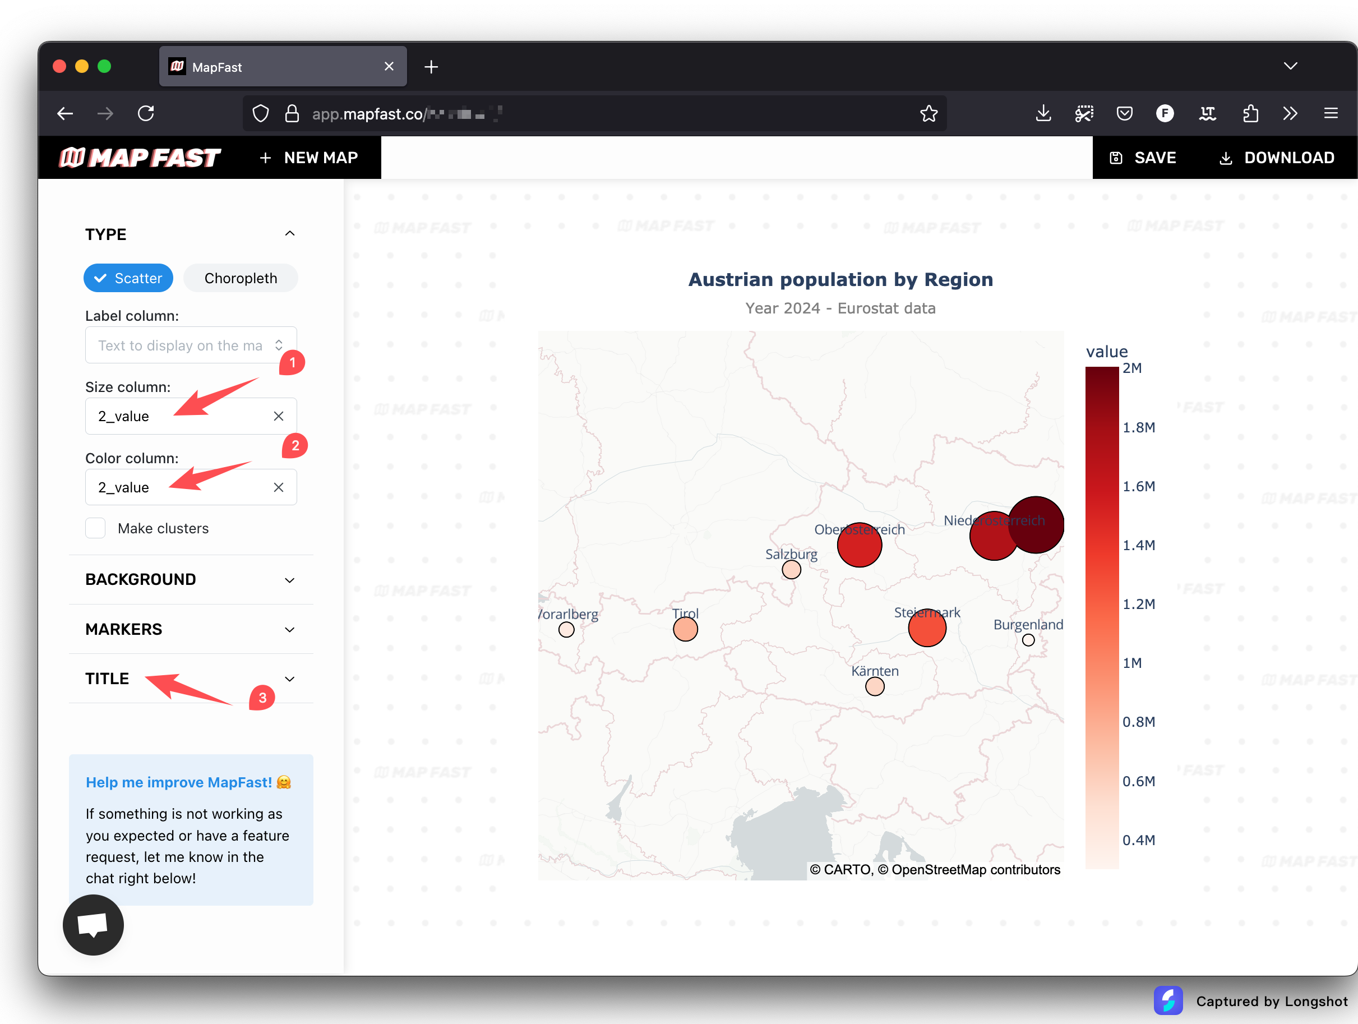This screenshot has width=1358, height=1024.
Task: Go back to previous page
Action: tap(65, 114)
